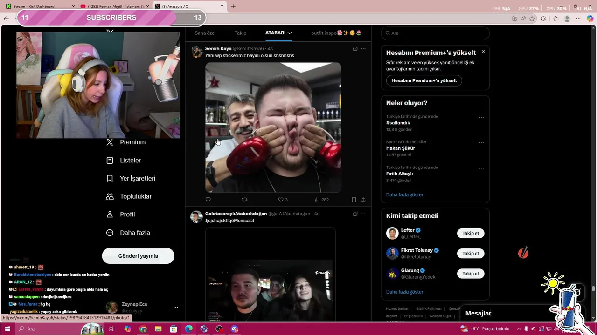The height and width of the screenshot is (335, 597).
Task: Open Fatih Altaylı trending topic
Action: pos(400,174)
